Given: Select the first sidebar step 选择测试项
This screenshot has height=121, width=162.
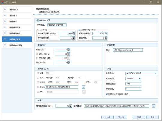Looking at the screenshot, I should [17, 10].
